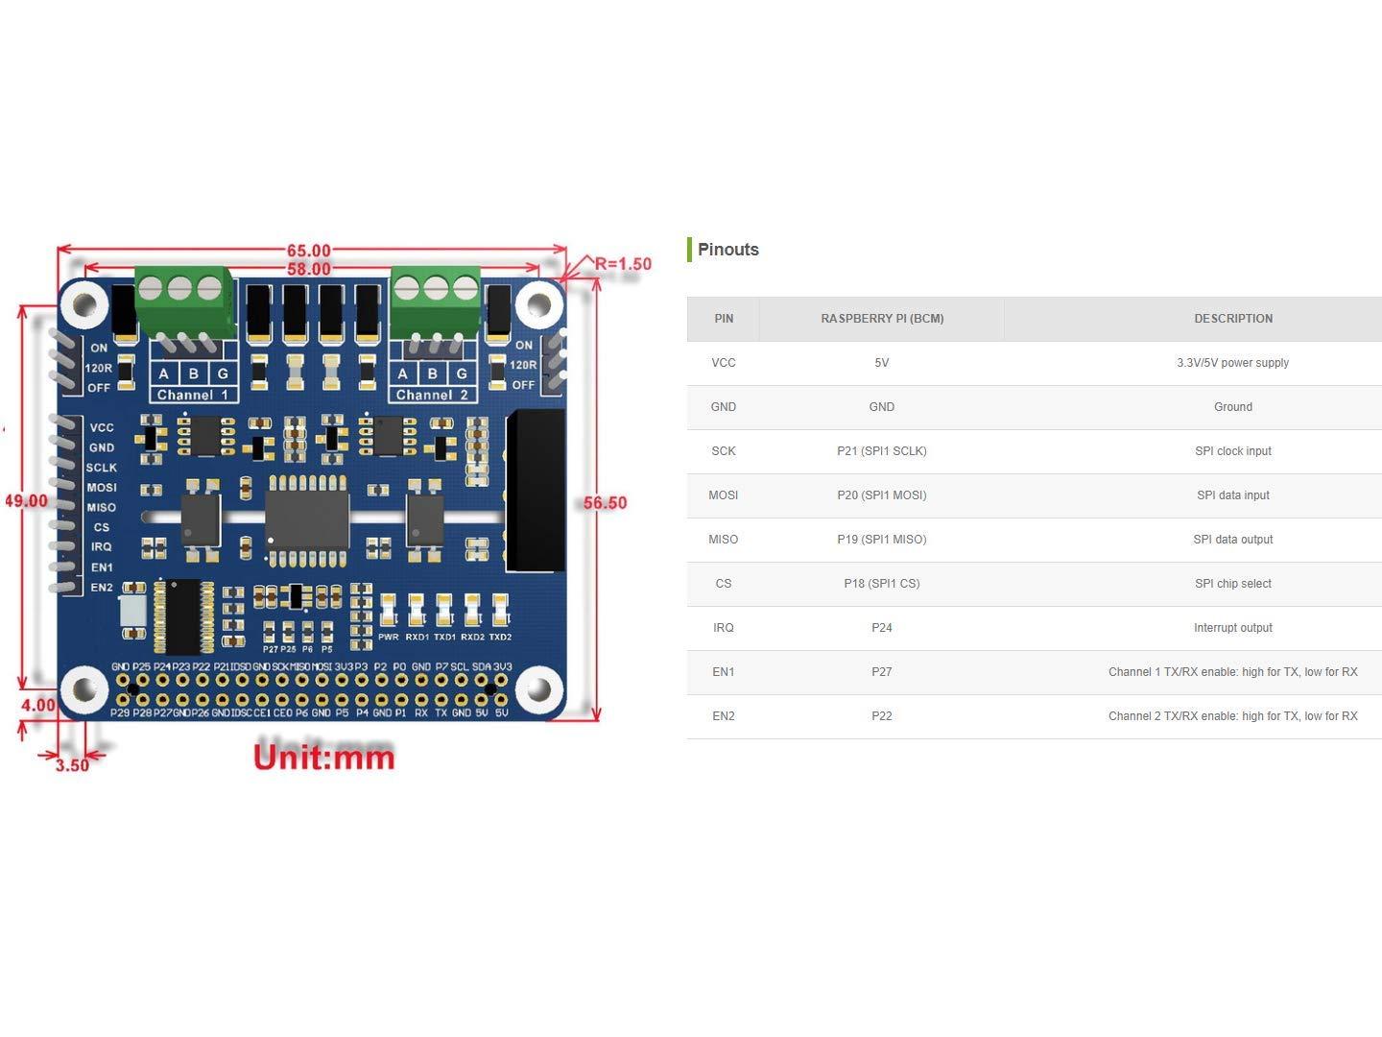This screenshot has height=1037, width=1382.
Task: Expand the PIN column header
Action: pyautogui.click(x=724, y=318)
